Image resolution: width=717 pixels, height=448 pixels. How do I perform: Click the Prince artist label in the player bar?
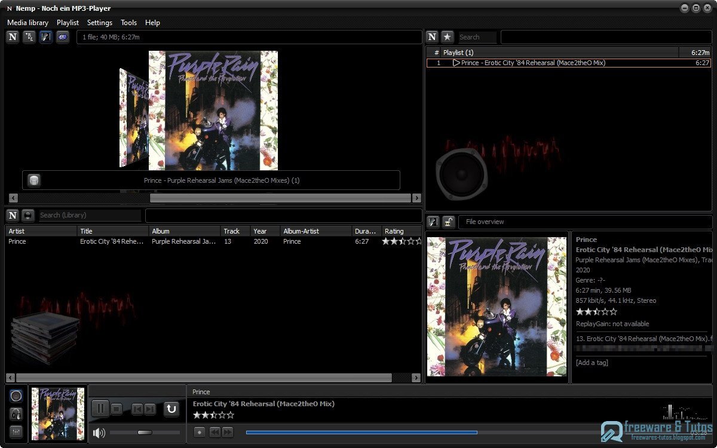pos(201,392)
